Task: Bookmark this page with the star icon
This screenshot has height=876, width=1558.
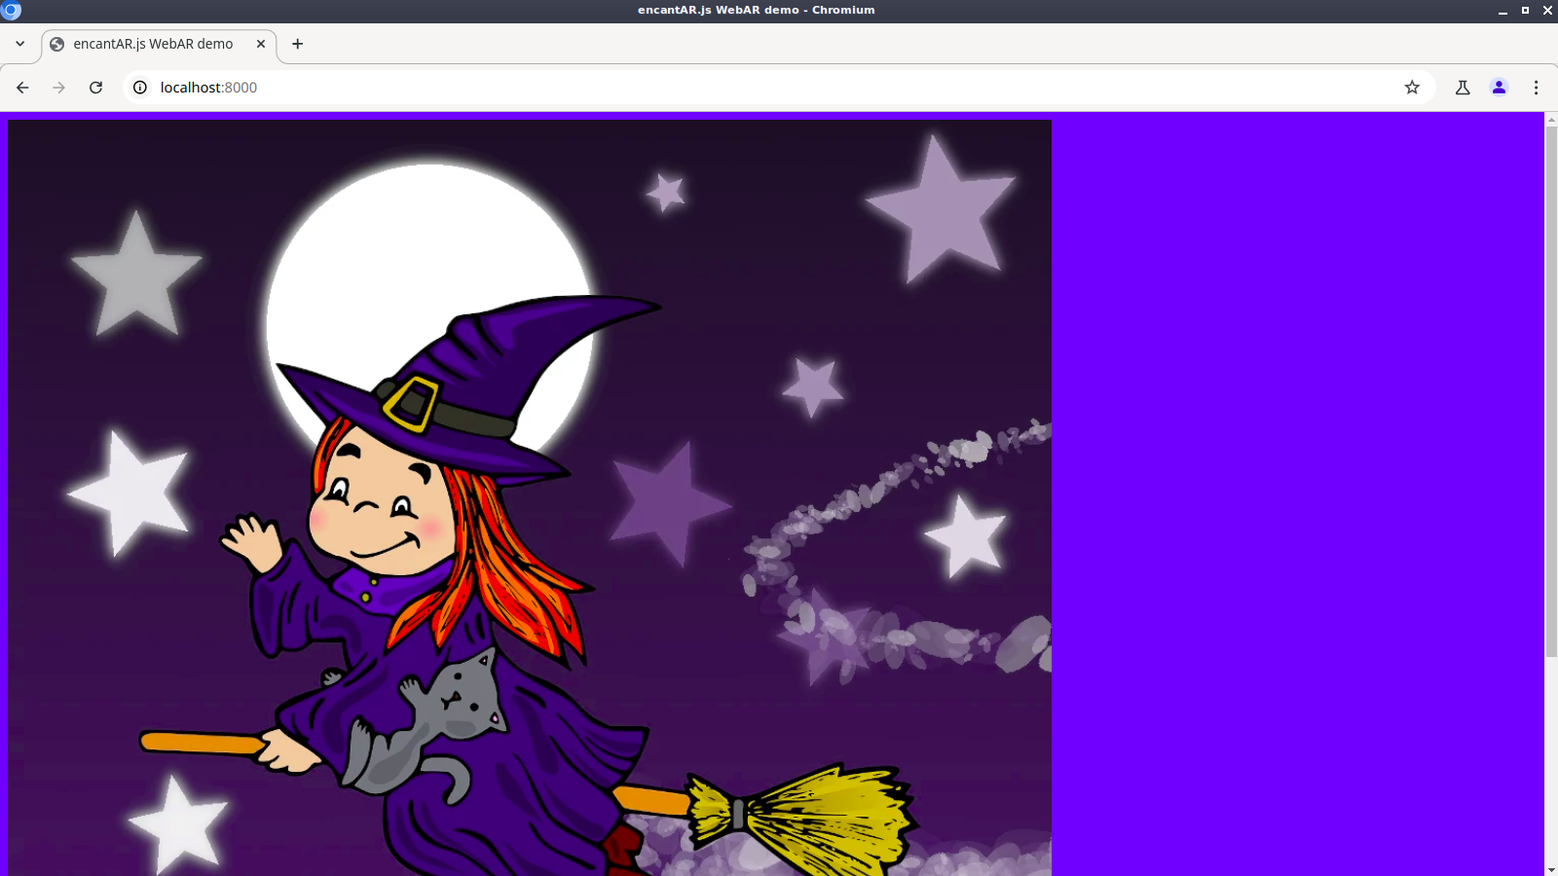Action: [x=1412, y=88]
